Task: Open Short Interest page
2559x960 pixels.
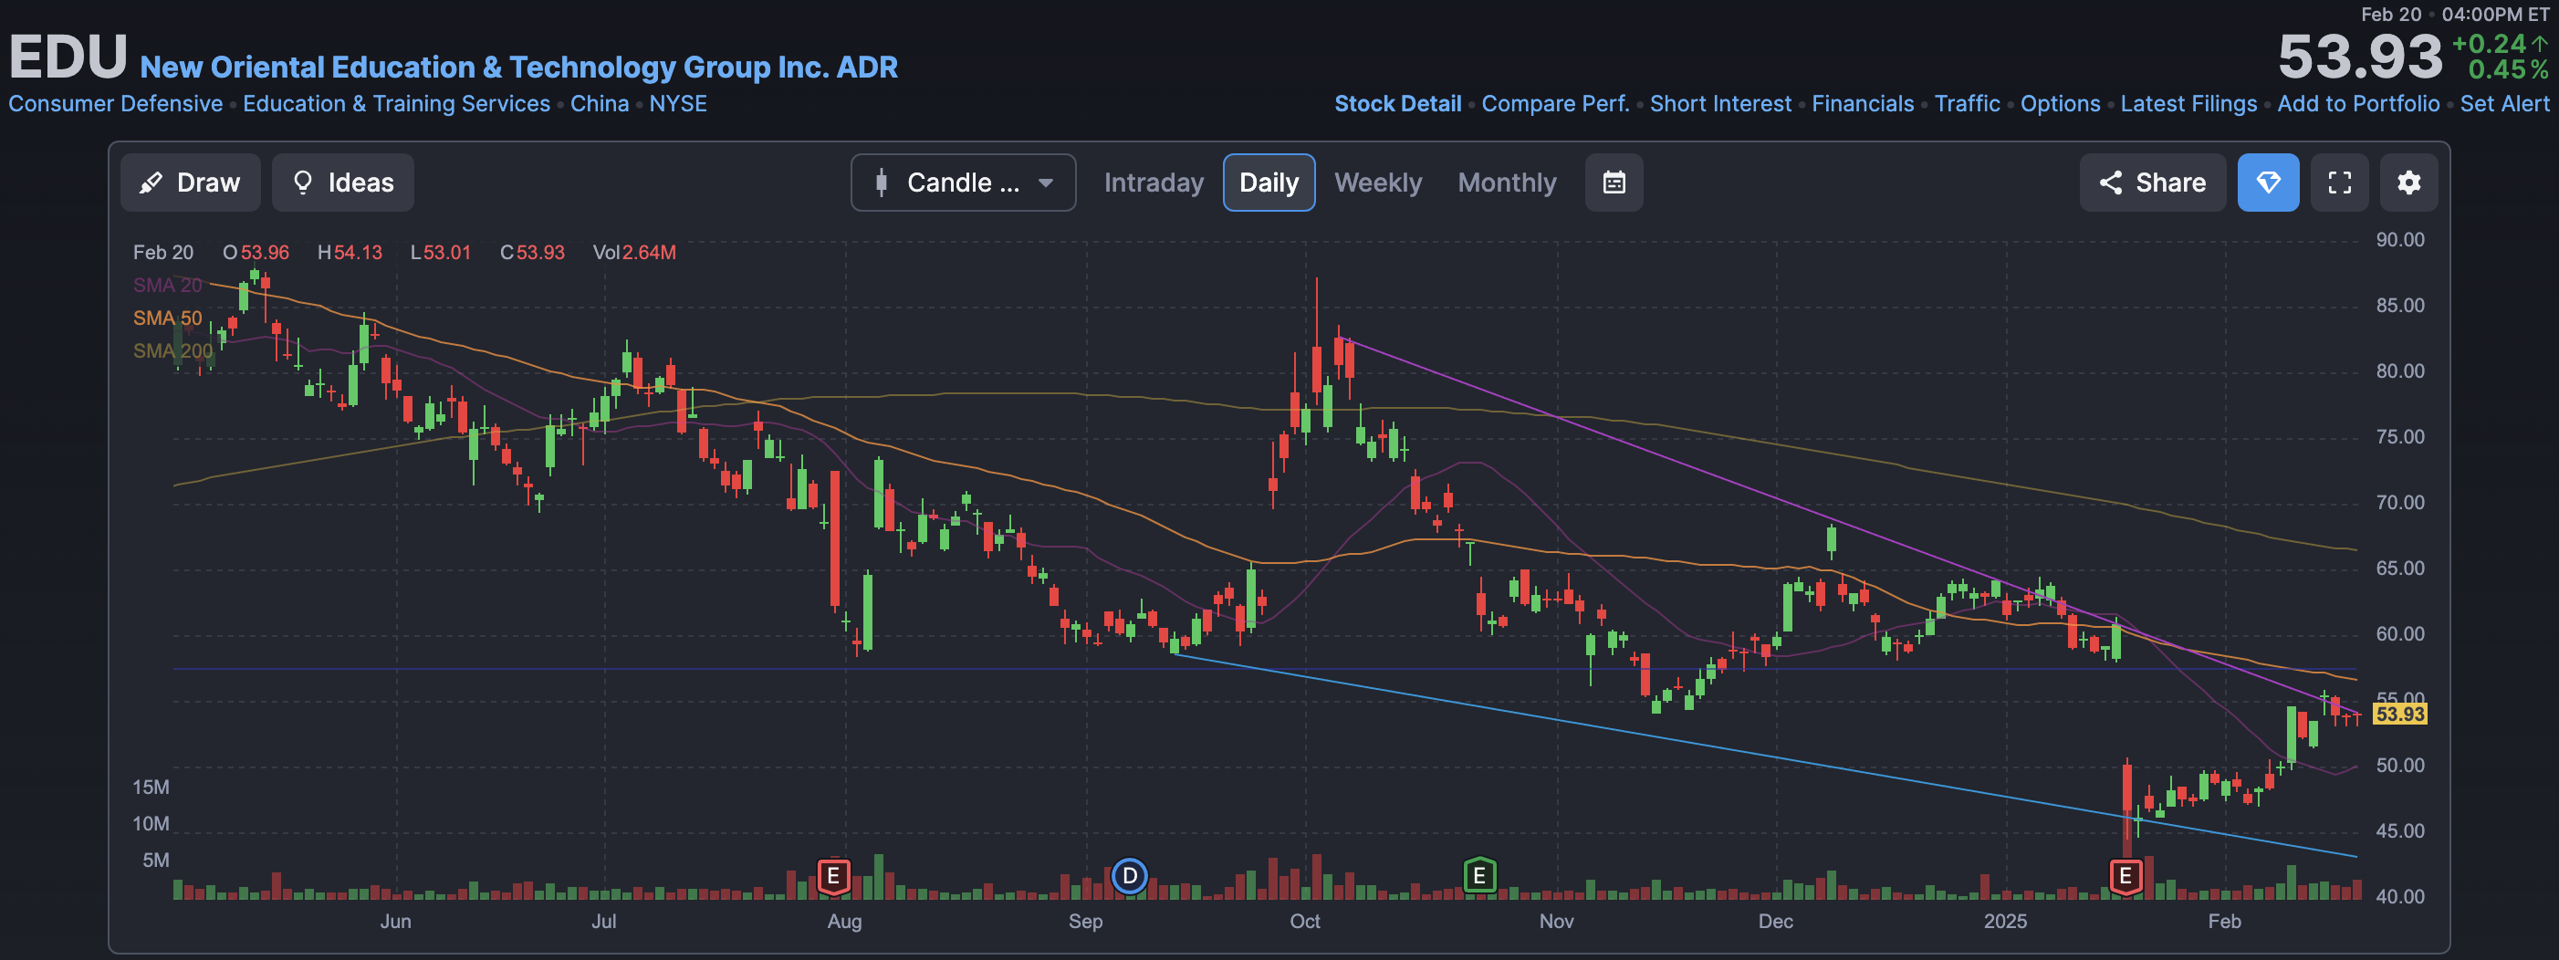Action: click(x=1719, y=103)
